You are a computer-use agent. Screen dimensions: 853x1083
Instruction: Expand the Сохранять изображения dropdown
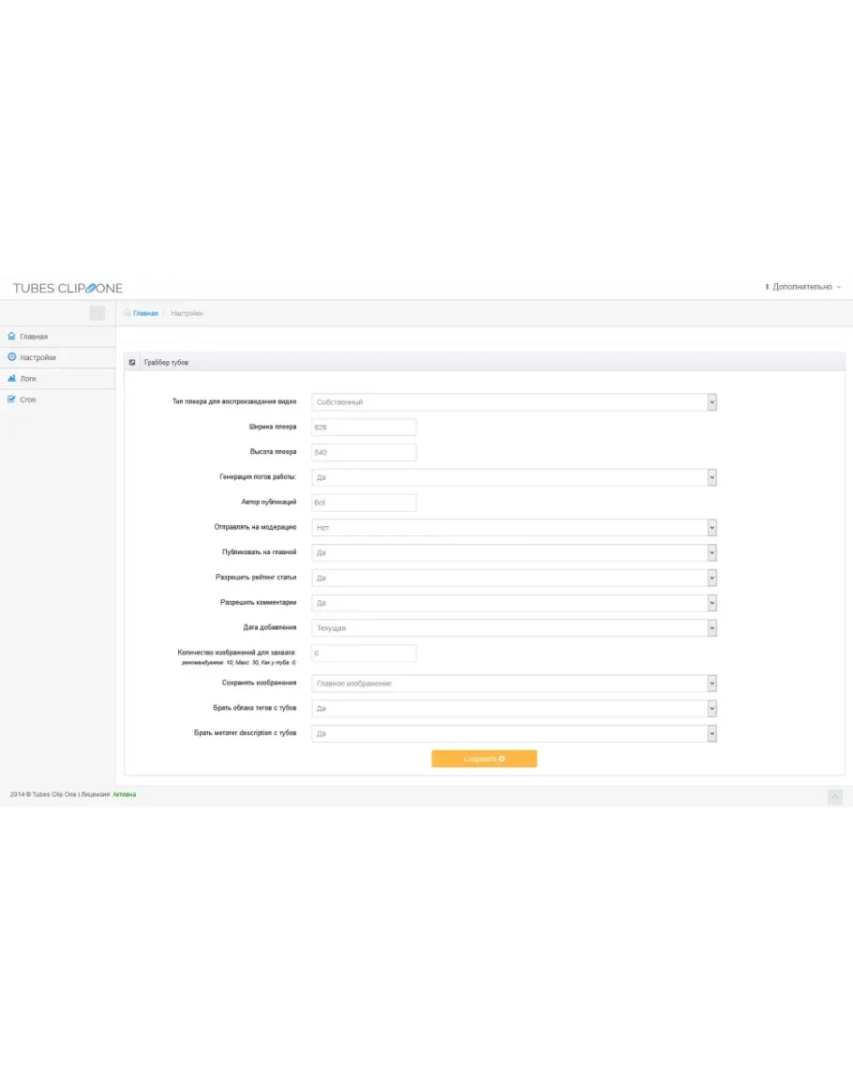click(x=514, y=684)
